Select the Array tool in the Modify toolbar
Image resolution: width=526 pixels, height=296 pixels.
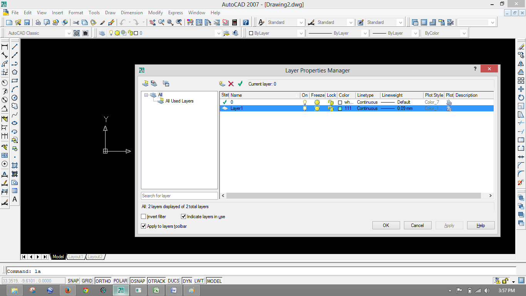(x=521, y=81)
